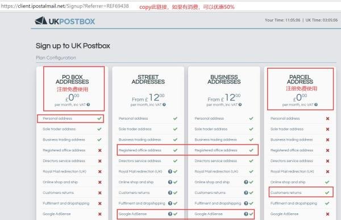Click Parcel 'Directors service address' text
The height and width of the screenshot is (220, 341).
tap(292, 161)
